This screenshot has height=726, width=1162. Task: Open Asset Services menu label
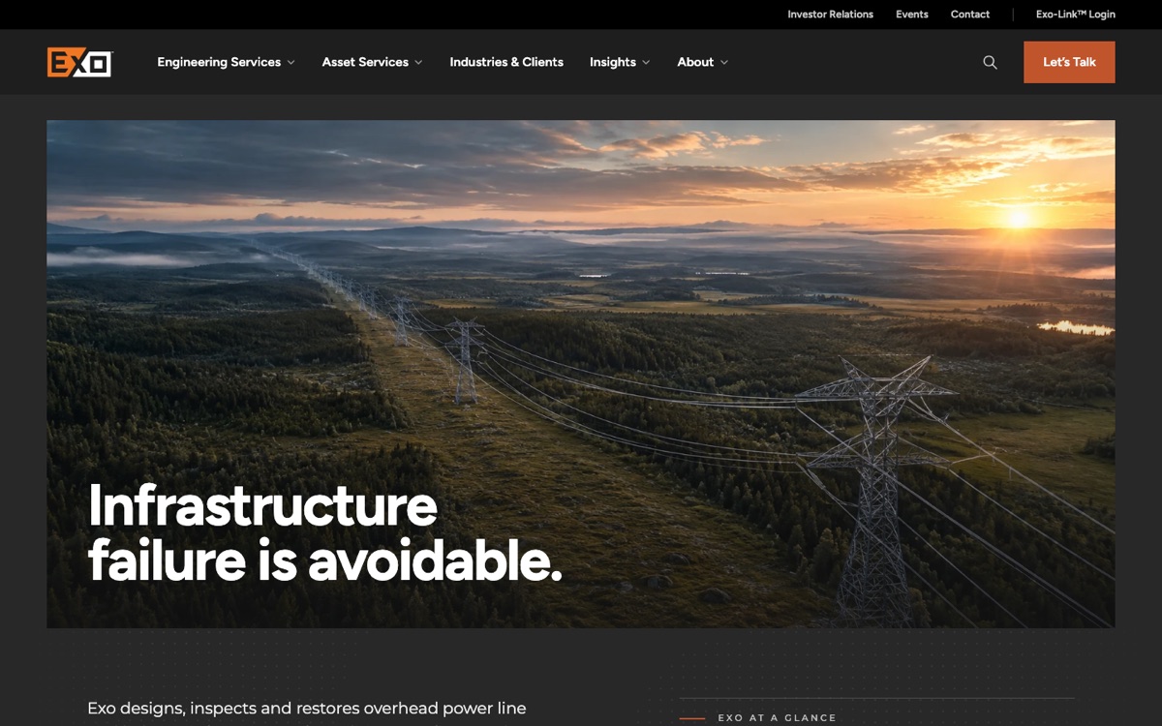click(365, 62)
